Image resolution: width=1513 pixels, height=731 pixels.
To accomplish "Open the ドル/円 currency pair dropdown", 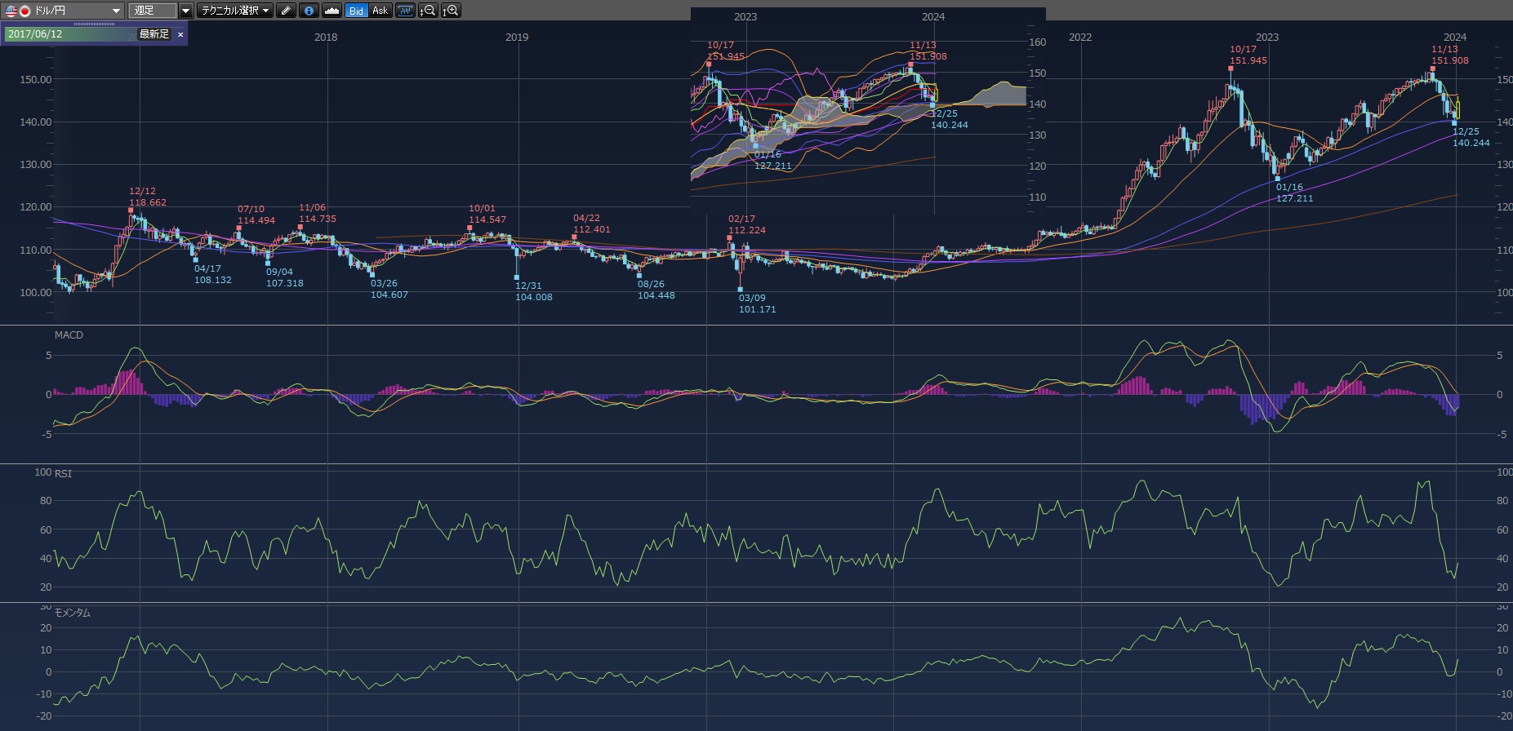I will pyautogui.click(x=115, y=11).
